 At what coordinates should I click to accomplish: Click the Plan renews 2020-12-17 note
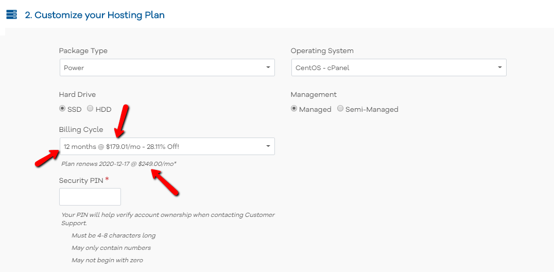(x=119, y=163)
